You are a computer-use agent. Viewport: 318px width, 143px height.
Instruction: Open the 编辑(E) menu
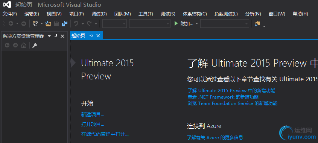coord(32,14)
